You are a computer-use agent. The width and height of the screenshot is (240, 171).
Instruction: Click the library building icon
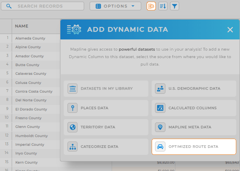coord(72,88)
